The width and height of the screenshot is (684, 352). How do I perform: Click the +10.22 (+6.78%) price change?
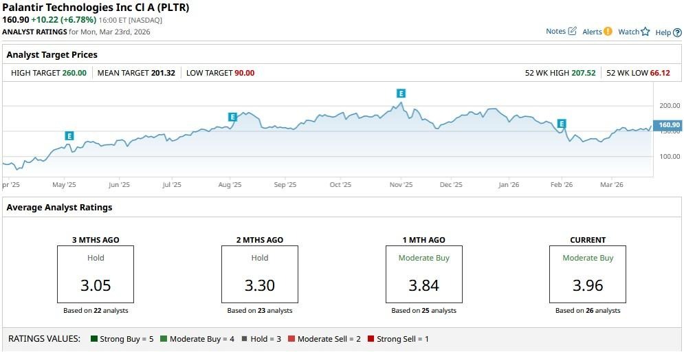coord(64,20)
